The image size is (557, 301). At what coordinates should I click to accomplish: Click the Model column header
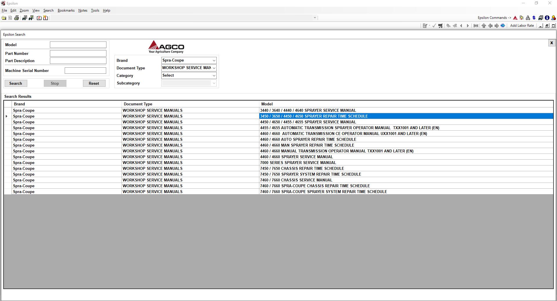406,104
